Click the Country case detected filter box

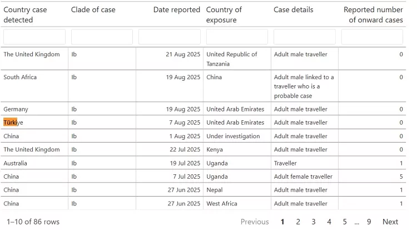point(34,37)
